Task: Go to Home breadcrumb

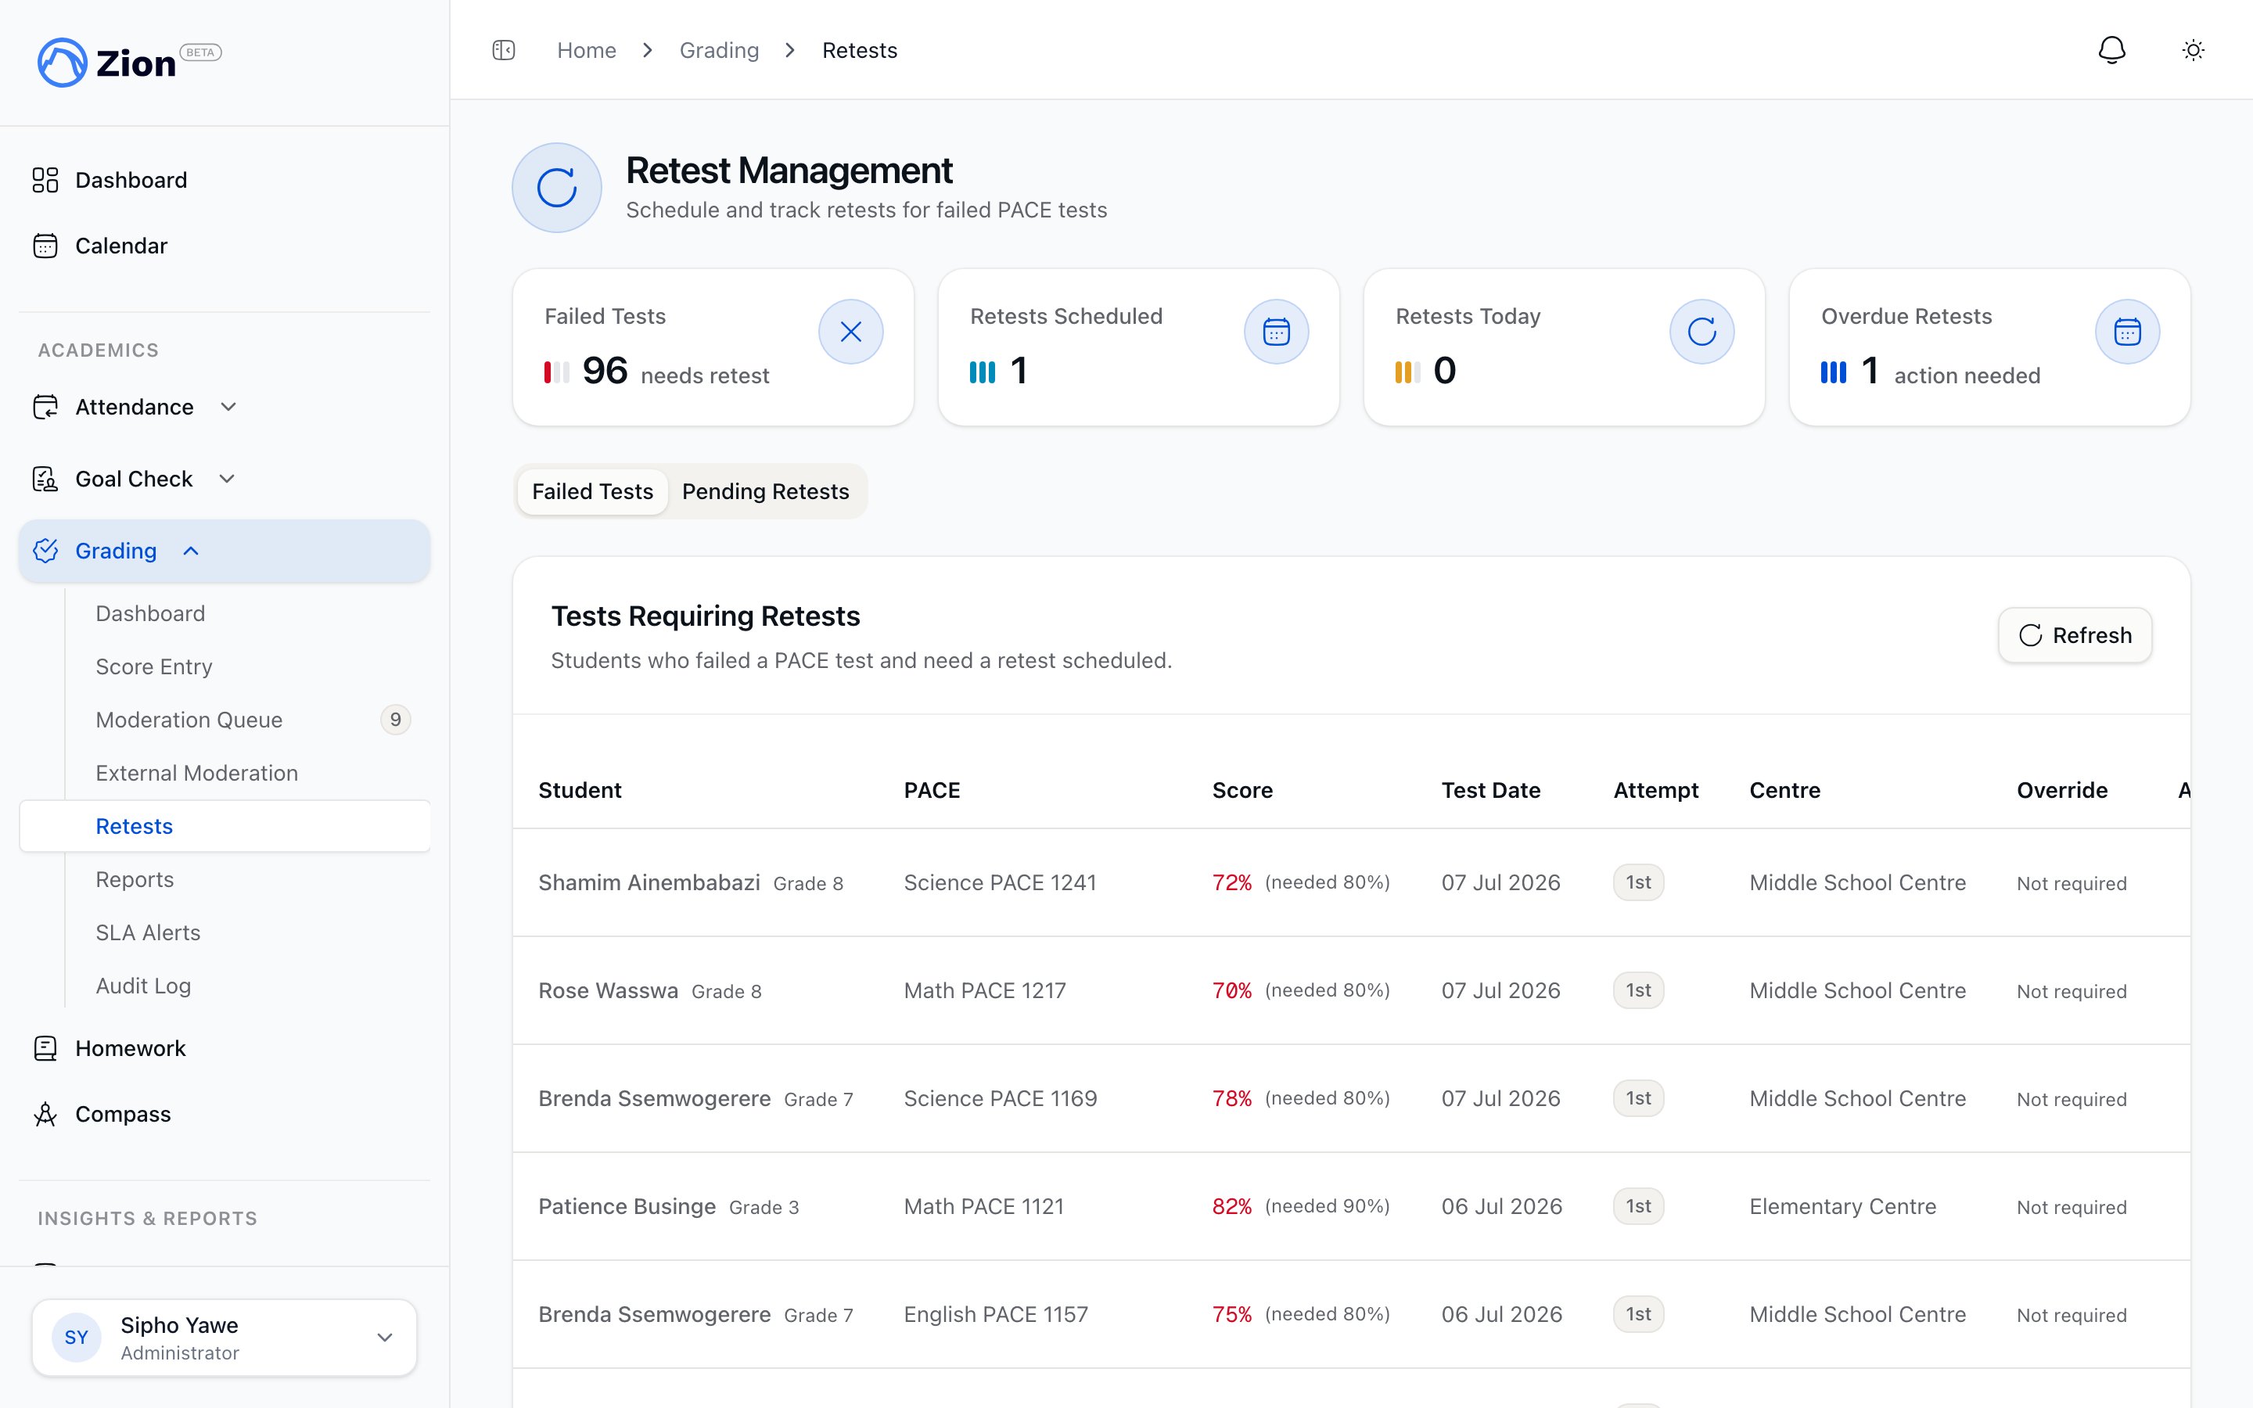Action: [587, 50]
